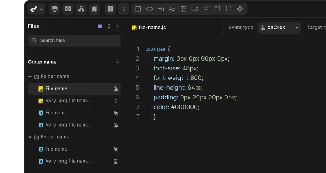
Task: Click the Files panel heading
Action: [x=33, y=26]
